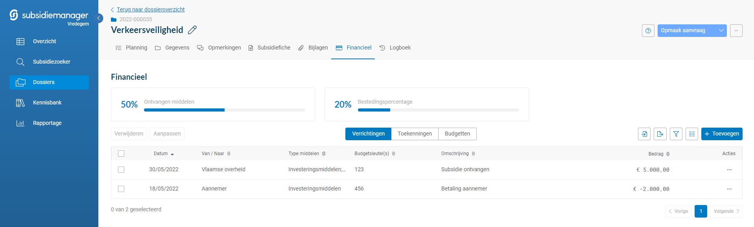Tick the select-all checkbox in table header

pos(121,154)
